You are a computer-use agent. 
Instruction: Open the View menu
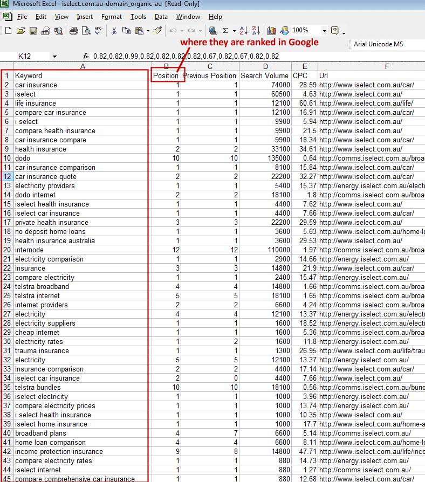pyautogui.click(x=61, y=17)
